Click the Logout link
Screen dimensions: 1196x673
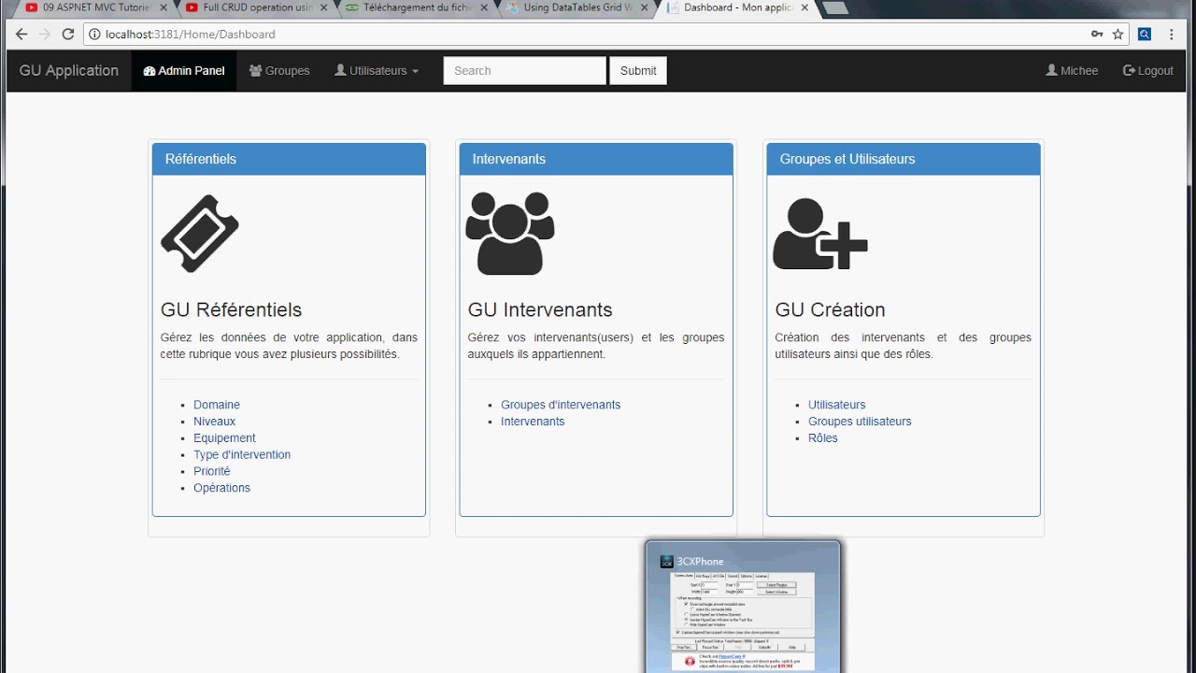(1148, 71)
